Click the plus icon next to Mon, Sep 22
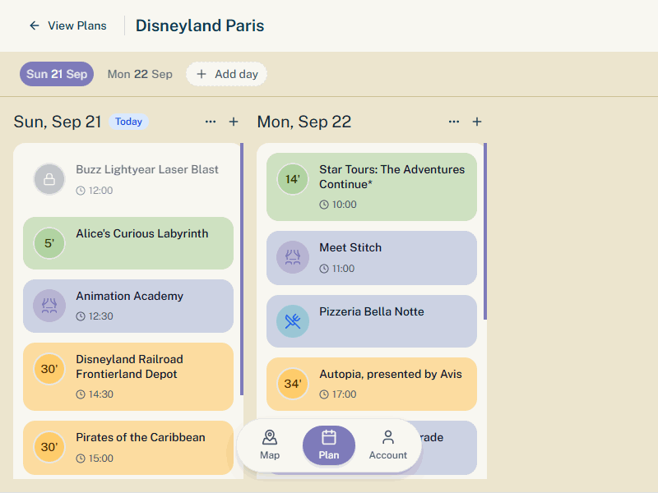Image resolution: width=658 pixels, height=493 pixels. (x=477, y=122)
